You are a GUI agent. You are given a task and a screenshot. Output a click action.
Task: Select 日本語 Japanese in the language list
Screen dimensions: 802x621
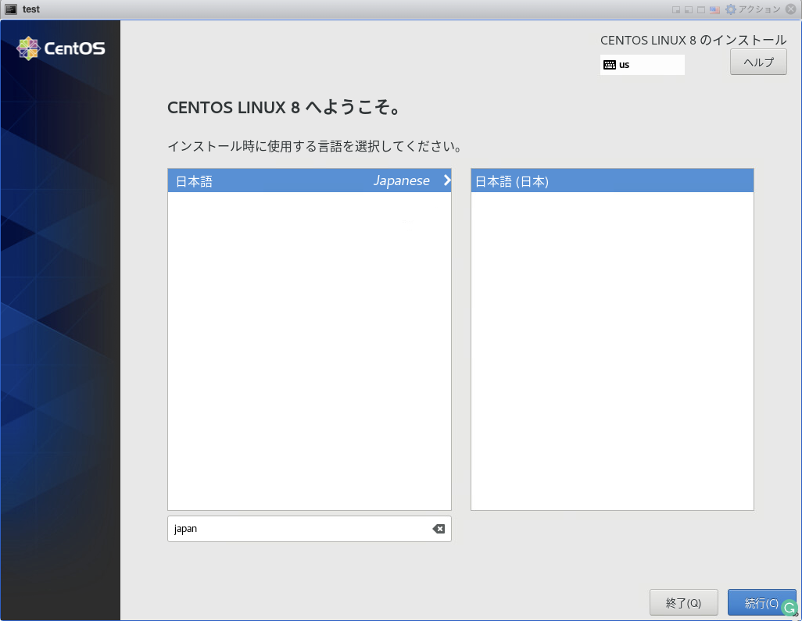310,180
